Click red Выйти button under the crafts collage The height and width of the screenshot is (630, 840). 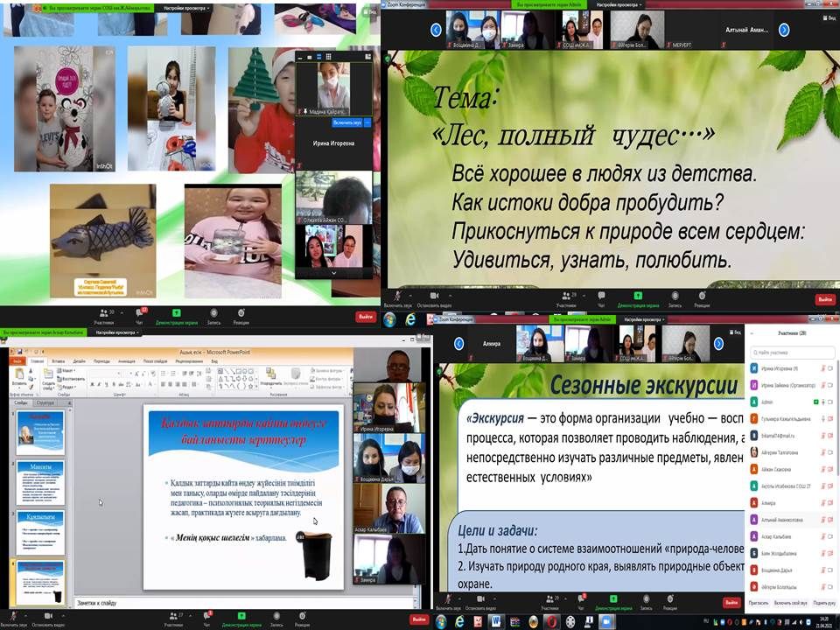tap(366, 316)
